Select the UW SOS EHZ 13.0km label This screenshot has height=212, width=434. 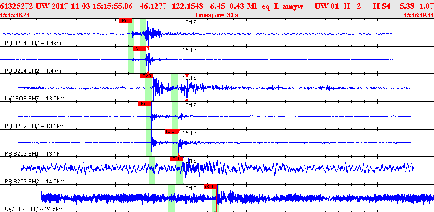coord(34,99)
